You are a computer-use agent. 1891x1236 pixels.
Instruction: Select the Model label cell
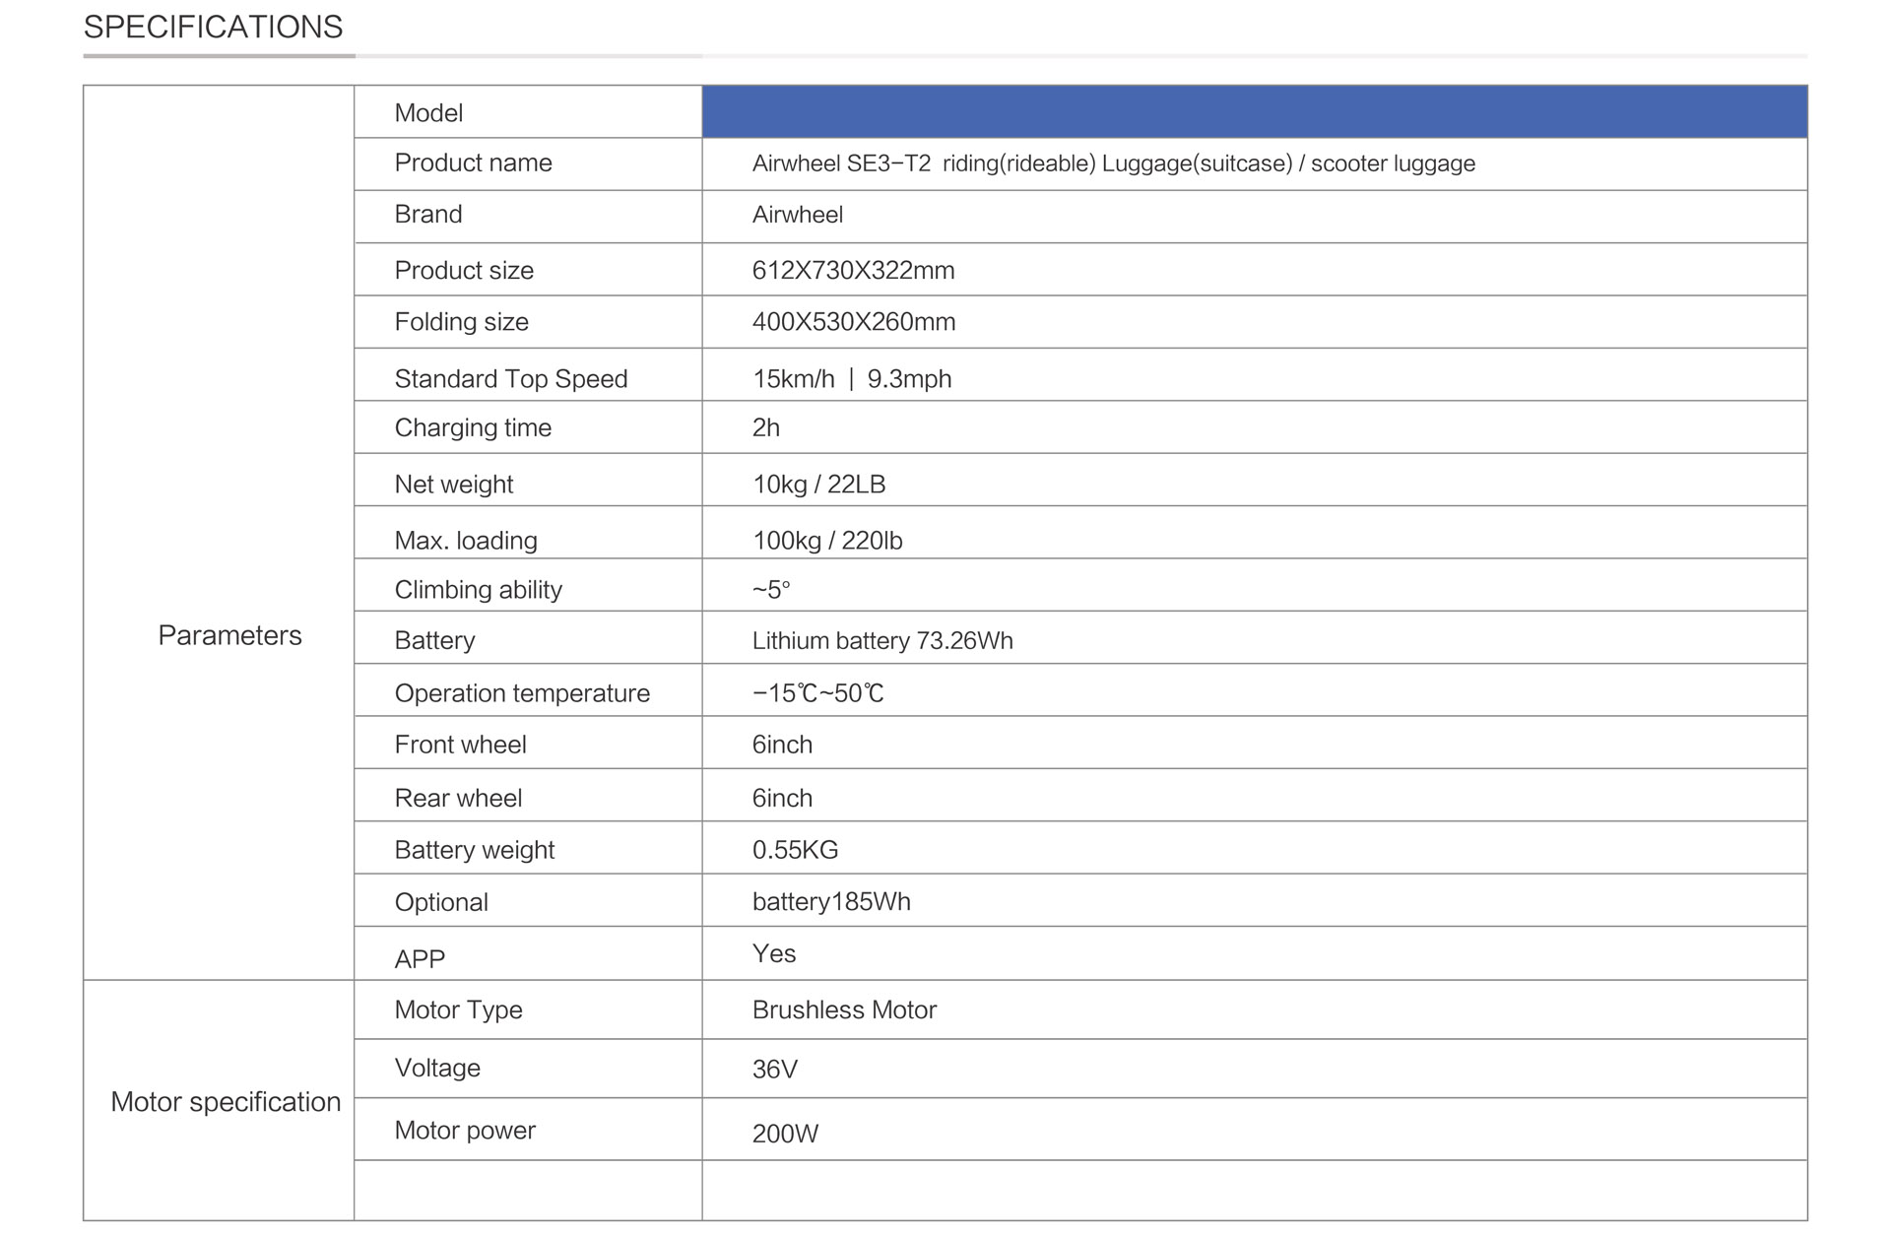pyautogui.click(x=528, y=111)
